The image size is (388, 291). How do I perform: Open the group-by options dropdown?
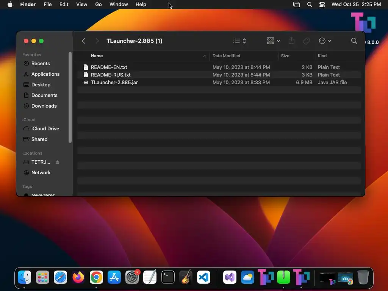(274, 41)
